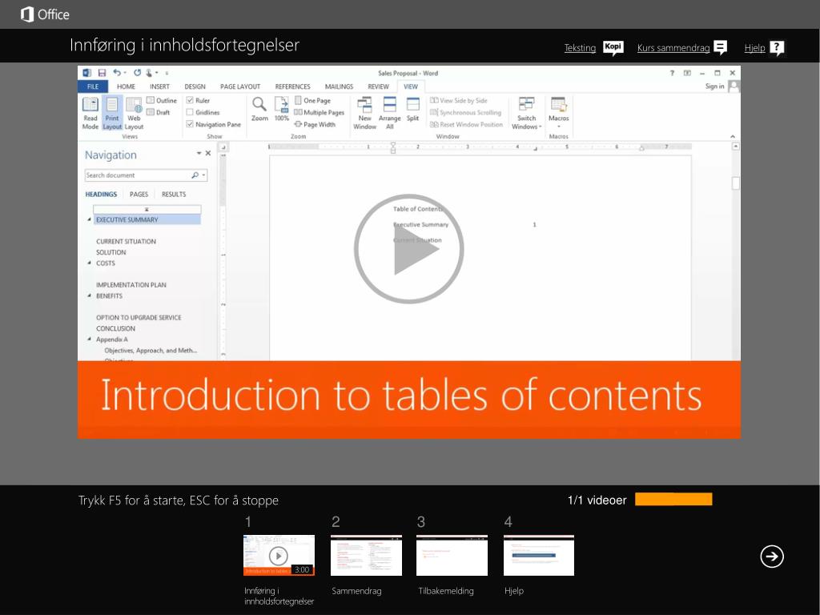Uncheck the Navigation Pane checkbox

(191, 124)
